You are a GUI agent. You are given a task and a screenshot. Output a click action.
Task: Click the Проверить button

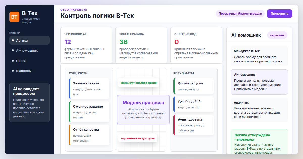[x=280, y=14]
